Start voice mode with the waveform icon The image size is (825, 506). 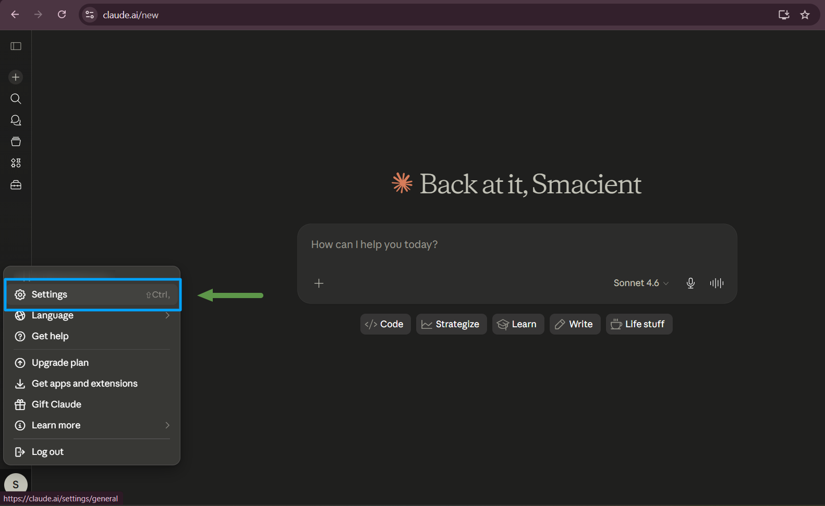coord(717,283)
